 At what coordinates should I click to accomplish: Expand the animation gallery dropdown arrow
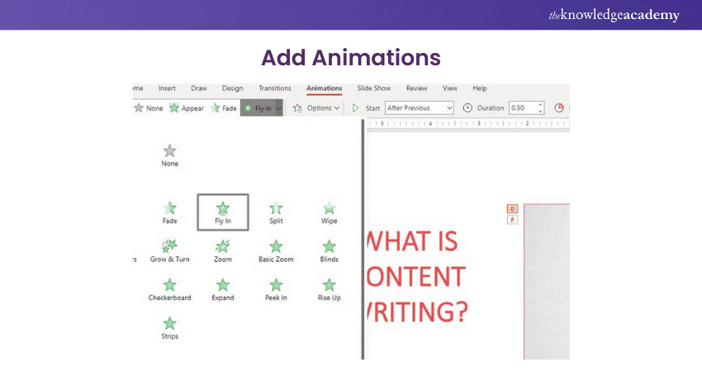point(279,108)
